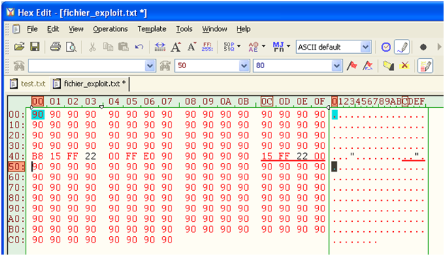
Task: Click the row address label C0:
Action: (16, 240)
